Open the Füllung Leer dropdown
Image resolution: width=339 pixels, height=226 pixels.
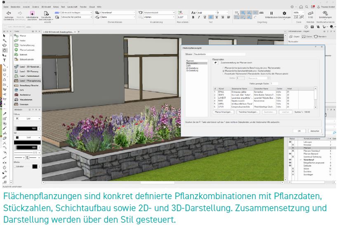27,119
